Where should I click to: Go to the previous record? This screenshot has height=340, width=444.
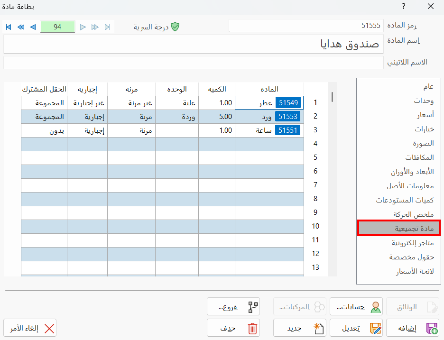(33, 27)
